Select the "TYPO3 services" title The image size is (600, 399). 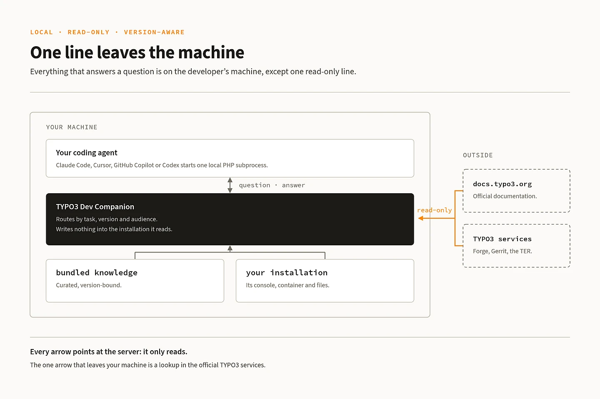click(502, 239)
